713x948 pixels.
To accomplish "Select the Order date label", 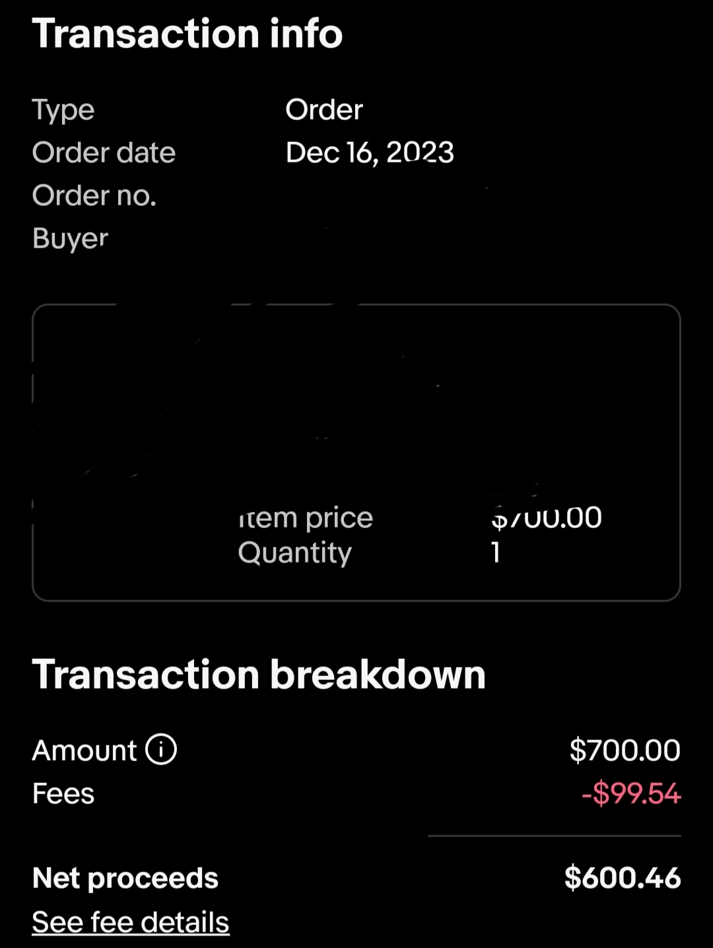I will (x=104, y=152).
